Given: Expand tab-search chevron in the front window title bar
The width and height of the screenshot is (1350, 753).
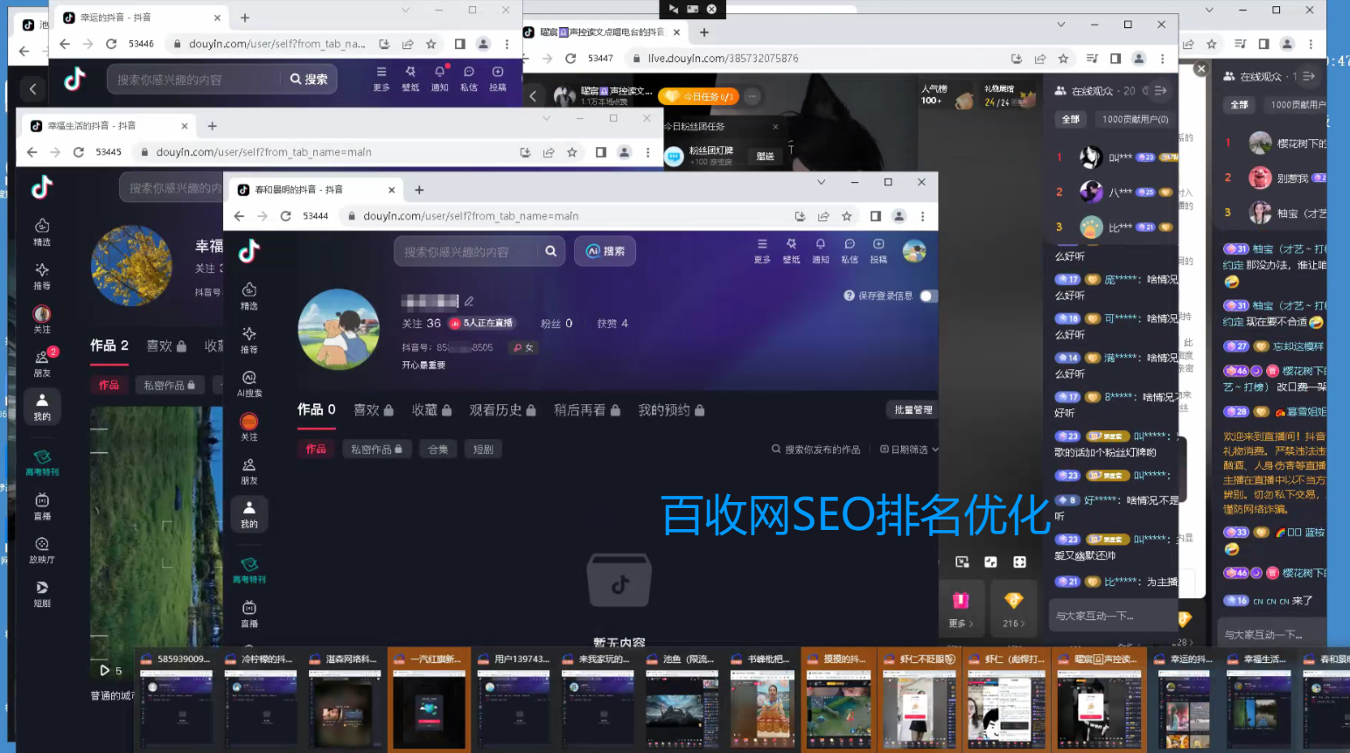Looking at the screenshot, I should 821,182.
